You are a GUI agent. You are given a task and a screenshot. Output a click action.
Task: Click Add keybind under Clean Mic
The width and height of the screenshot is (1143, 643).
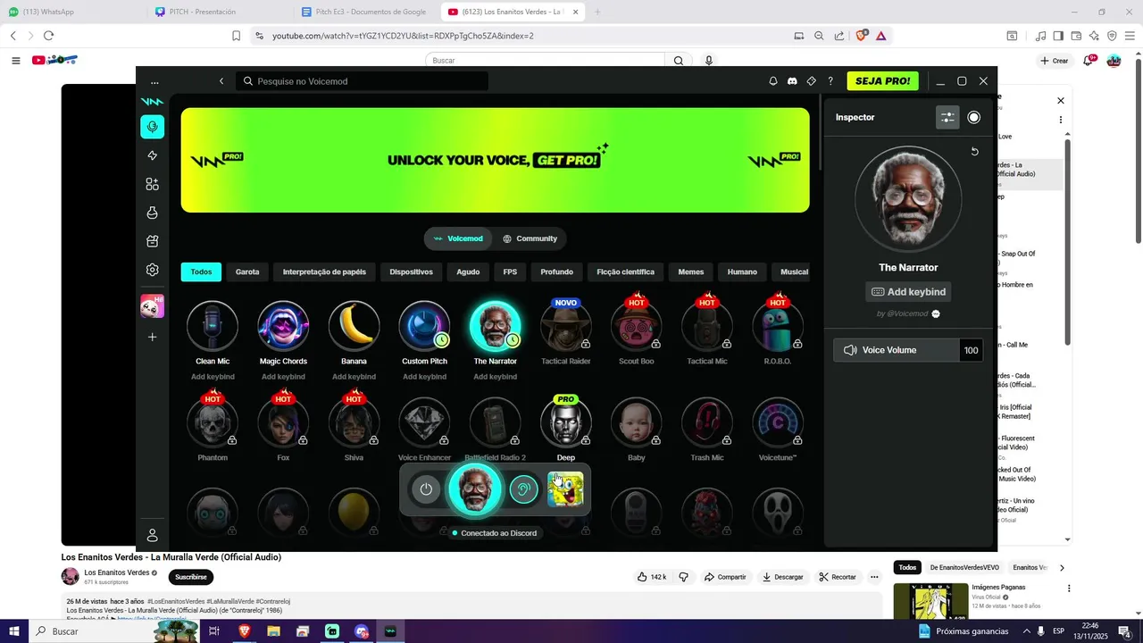[x=213, y=377]
